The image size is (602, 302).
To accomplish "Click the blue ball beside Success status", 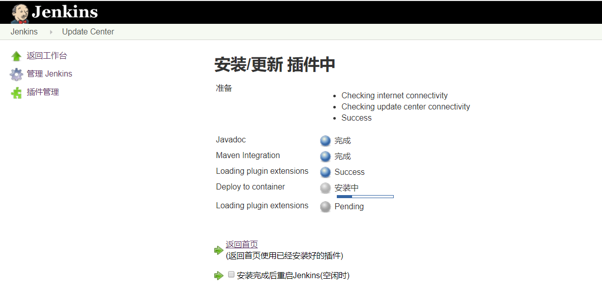I will [325, 172].
